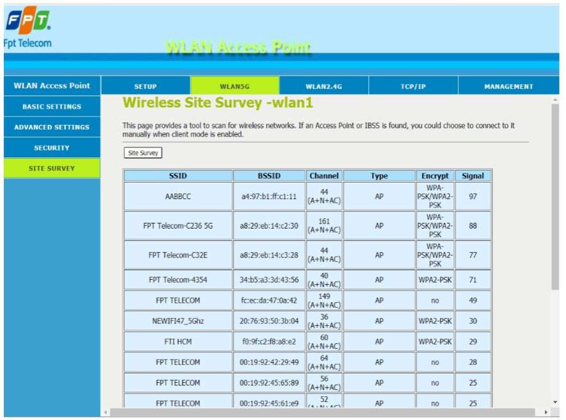Click signal value 71
Screen dimensions: 566x420
473,280
